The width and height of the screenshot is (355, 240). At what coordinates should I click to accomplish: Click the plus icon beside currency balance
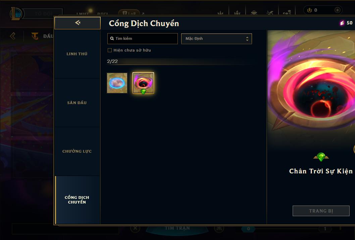coord(337,10)
